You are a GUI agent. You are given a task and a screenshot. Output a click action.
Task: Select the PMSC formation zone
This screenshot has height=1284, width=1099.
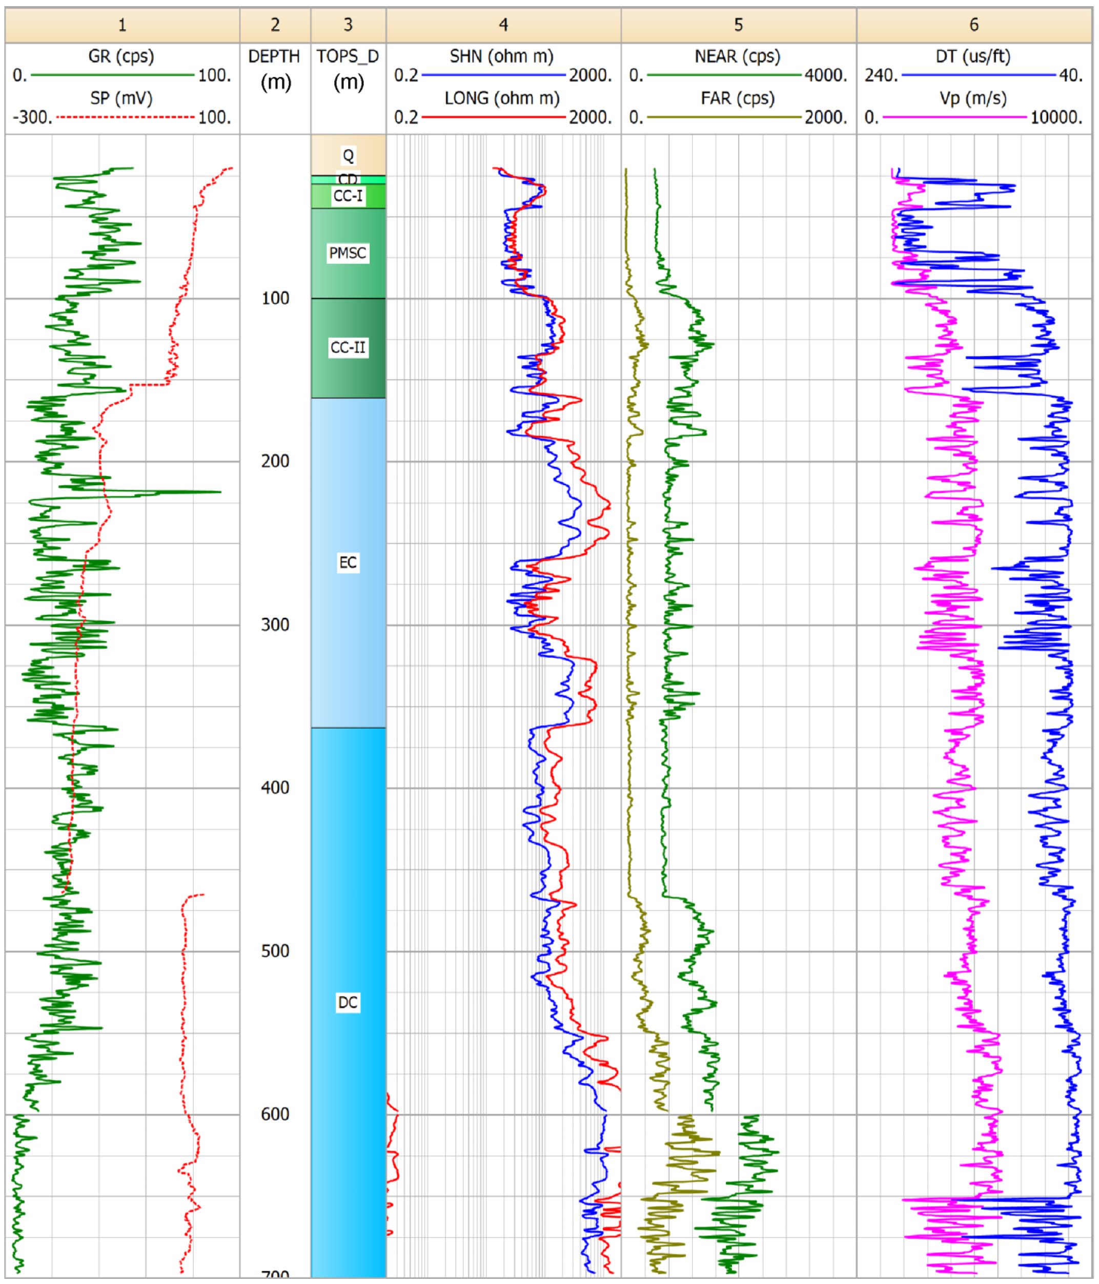pos(348,253)
